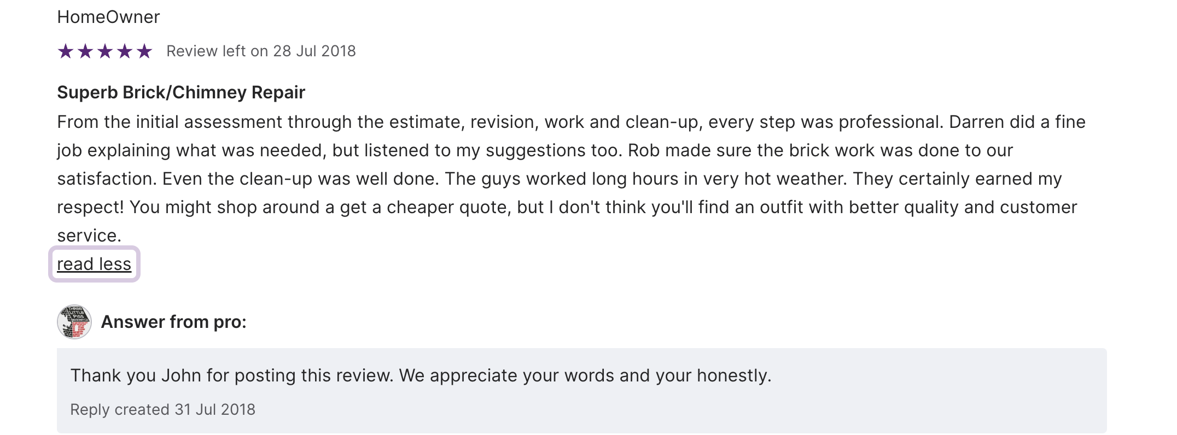Collapse the review with read less
This screenshot has width=1177, height=435.
coord(94,264)
